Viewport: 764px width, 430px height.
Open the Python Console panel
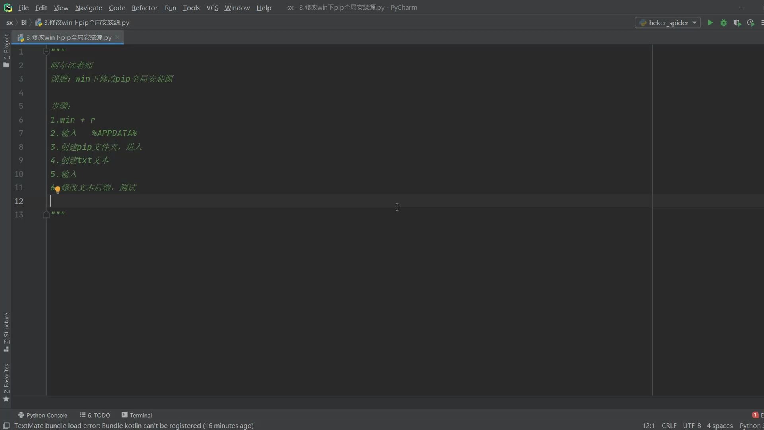43,415
